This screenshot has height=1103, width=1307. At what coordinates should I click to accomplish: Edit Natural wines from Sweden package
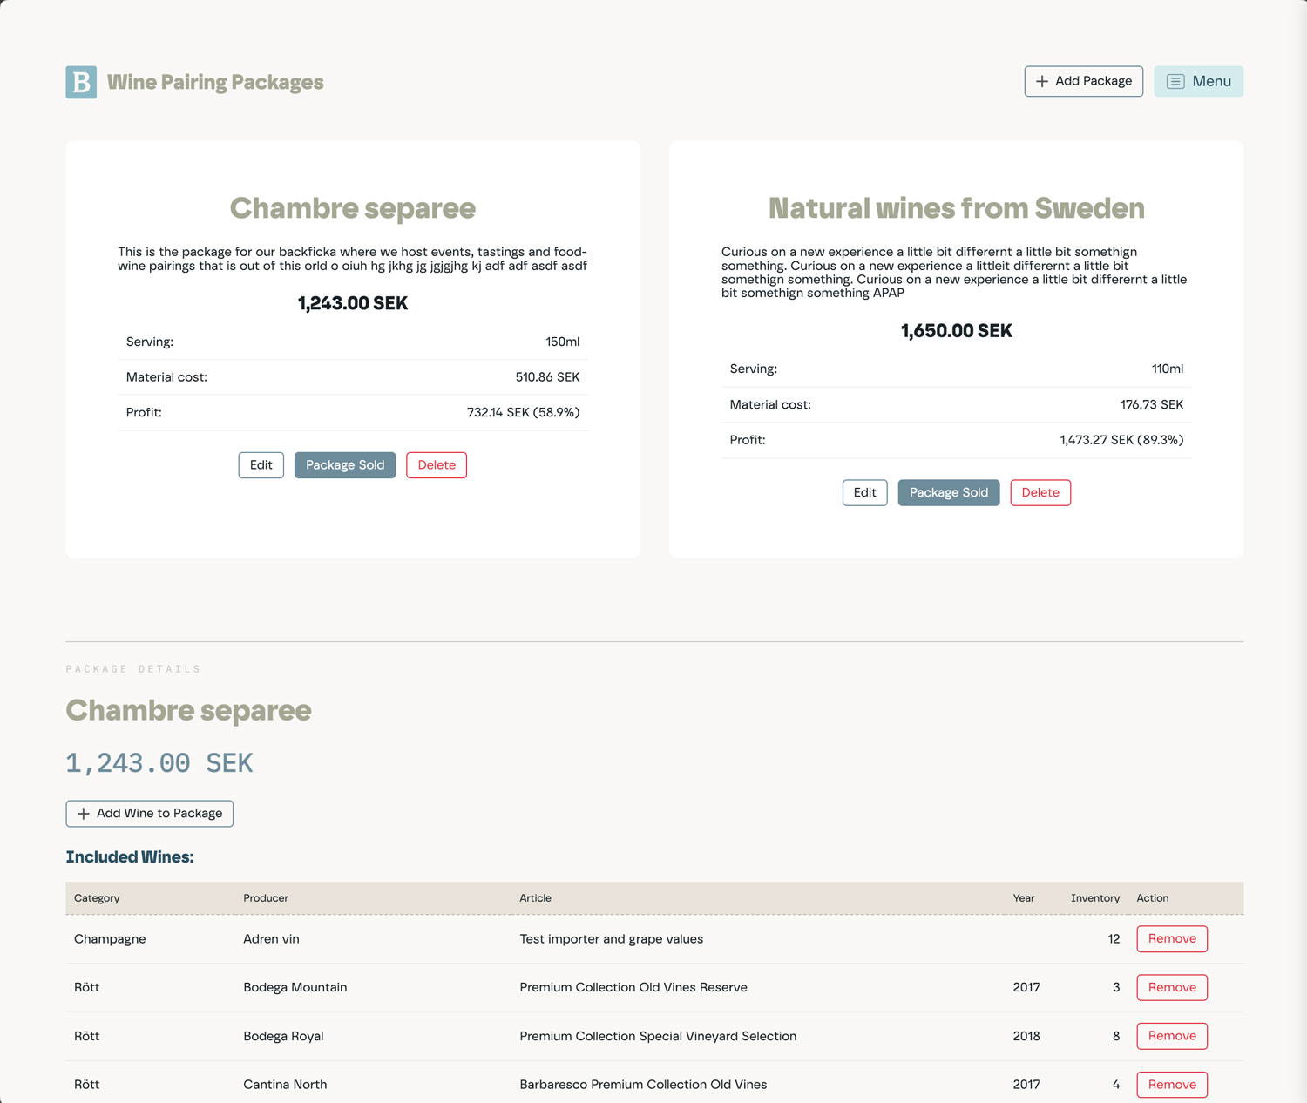(864, 492)
